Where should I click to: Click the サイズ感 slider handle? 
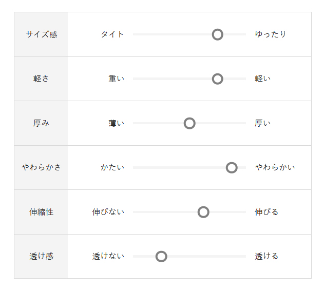point(218,34)
